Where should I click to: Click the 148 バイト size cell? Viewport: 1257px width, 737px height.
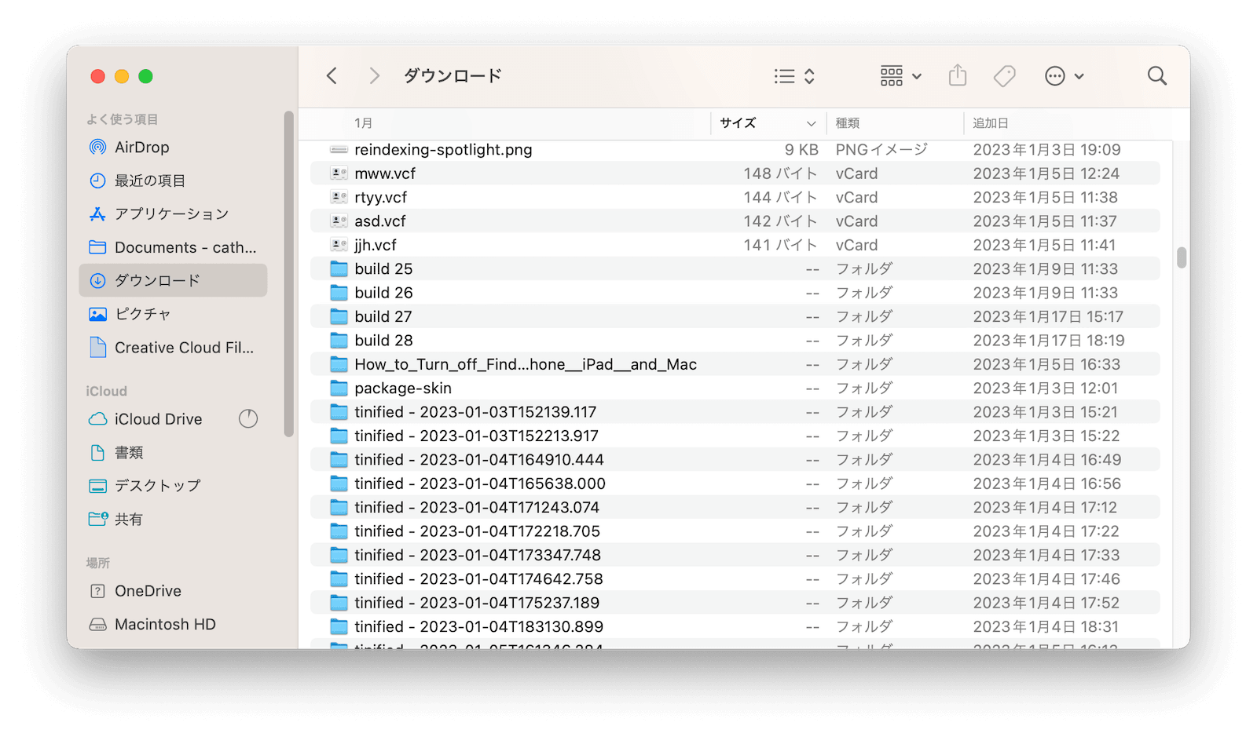[x=780, y=173]
